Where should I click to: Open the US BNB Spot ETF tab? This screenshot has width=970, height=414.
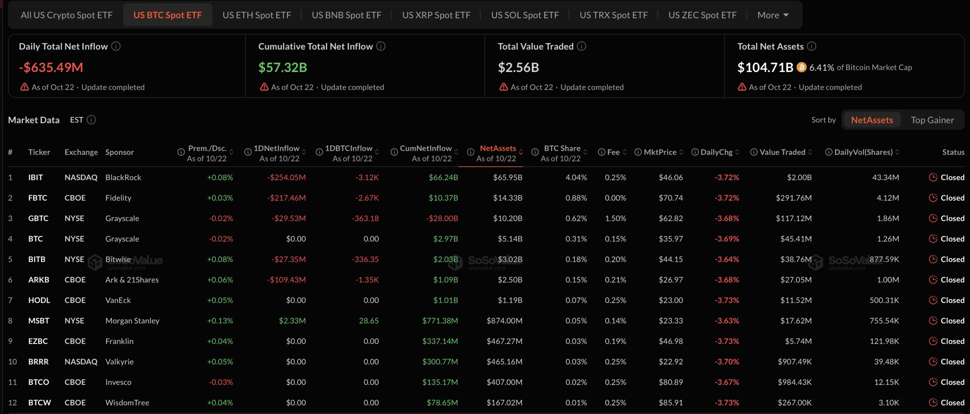click(346, 15)
